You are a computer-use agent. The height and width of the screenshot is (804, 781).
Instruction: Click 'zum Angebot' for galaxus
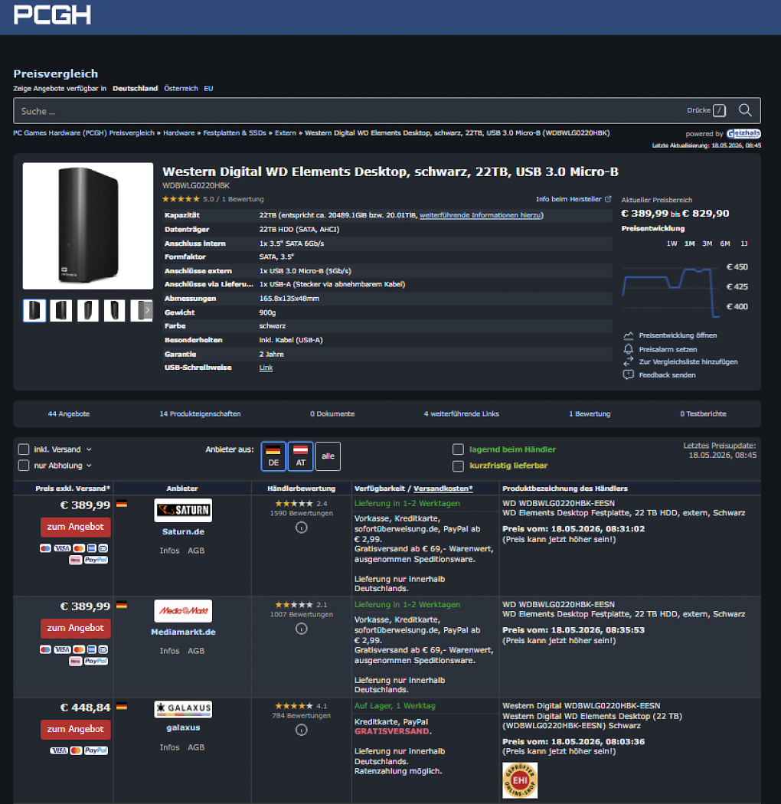(x=75, y=729)
